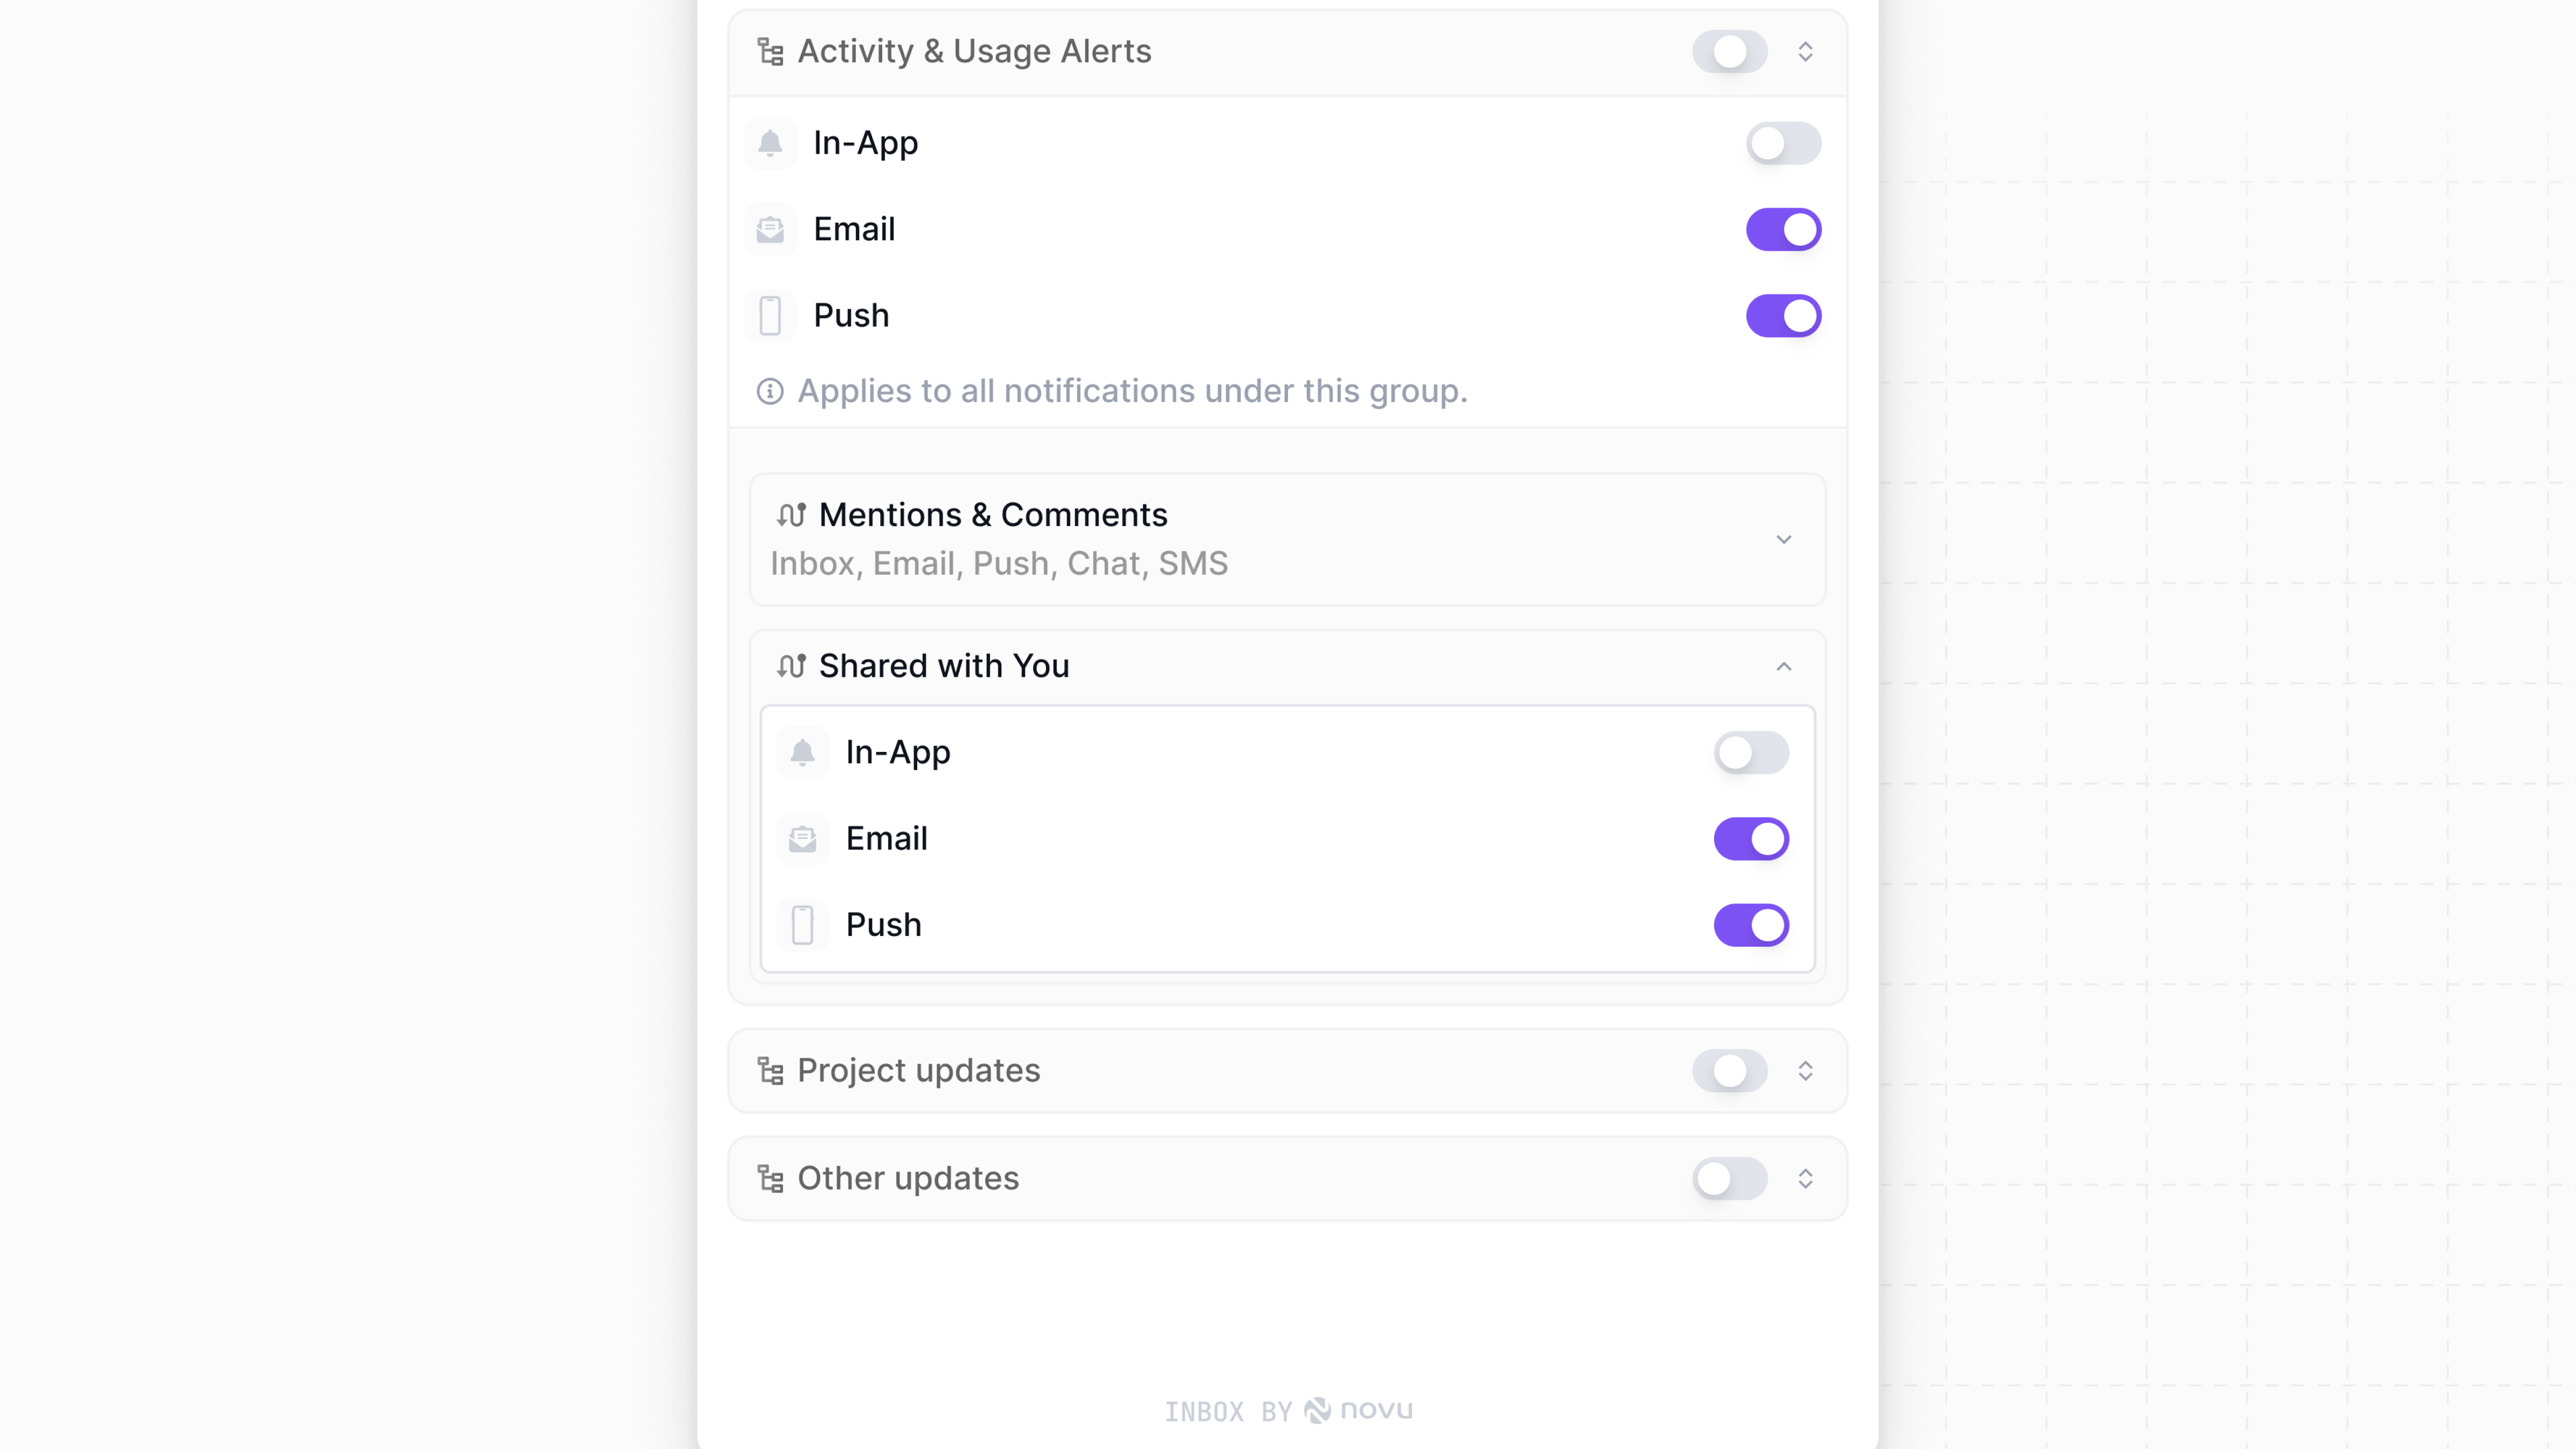The image size is (2576, 1449).
Task: Switch the master toggle for Other updates on
Action: [x=1730, y=1178]
